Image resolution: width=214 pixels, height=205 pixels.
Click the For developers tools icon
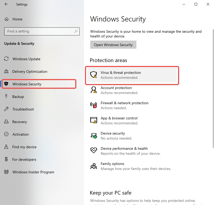pos(6,159)
